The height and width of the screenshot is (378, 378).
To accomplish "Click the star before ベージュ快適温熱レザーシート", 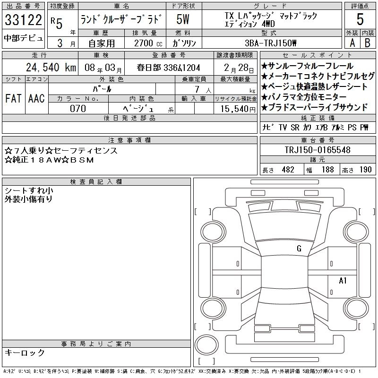I will tap(265, 87).
